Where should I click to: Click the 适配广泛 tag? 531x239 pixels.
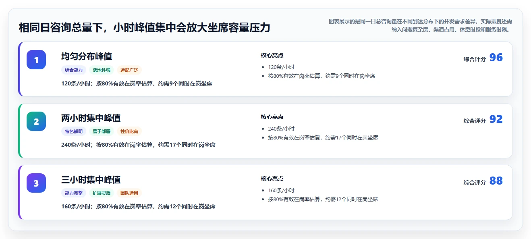129,70
